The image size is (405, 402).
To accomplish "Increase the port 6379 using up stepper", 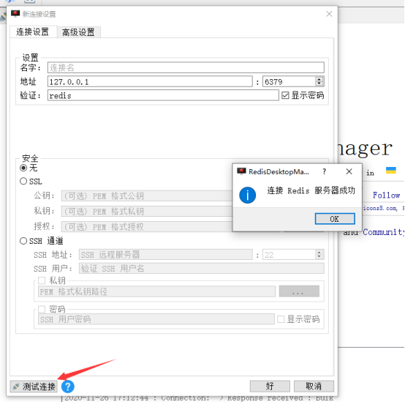I will pyautogui.click(x=319, y=79).
